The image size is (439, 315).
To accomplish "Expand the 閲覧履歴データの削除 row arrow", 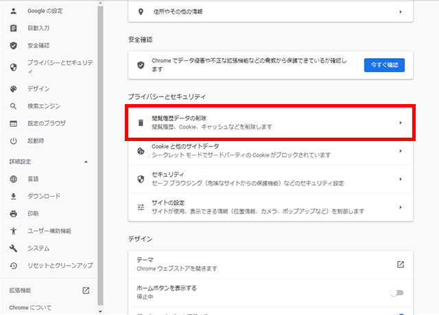I will click(x=401, y=123).
